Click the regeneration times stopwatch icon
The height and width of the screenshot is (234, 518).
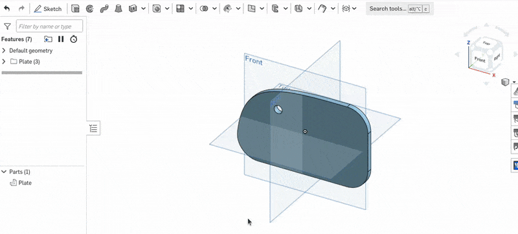coord(74,40)
